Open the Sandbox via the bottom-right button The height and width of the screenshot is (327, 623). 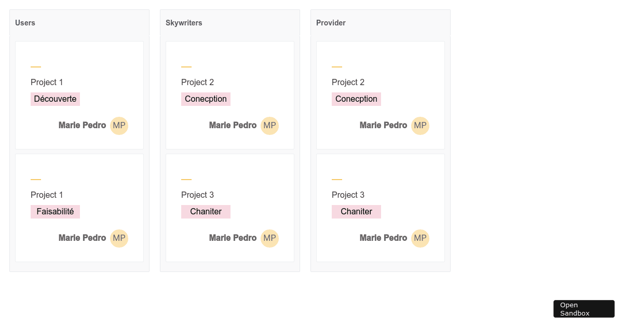click(x=584, y=308)
